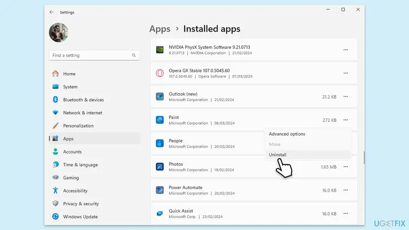Screen dimensions: 409x230
Task: Click the Photos size text 1.65 MB
Action: pyautogui.click(x=328, y=167)
